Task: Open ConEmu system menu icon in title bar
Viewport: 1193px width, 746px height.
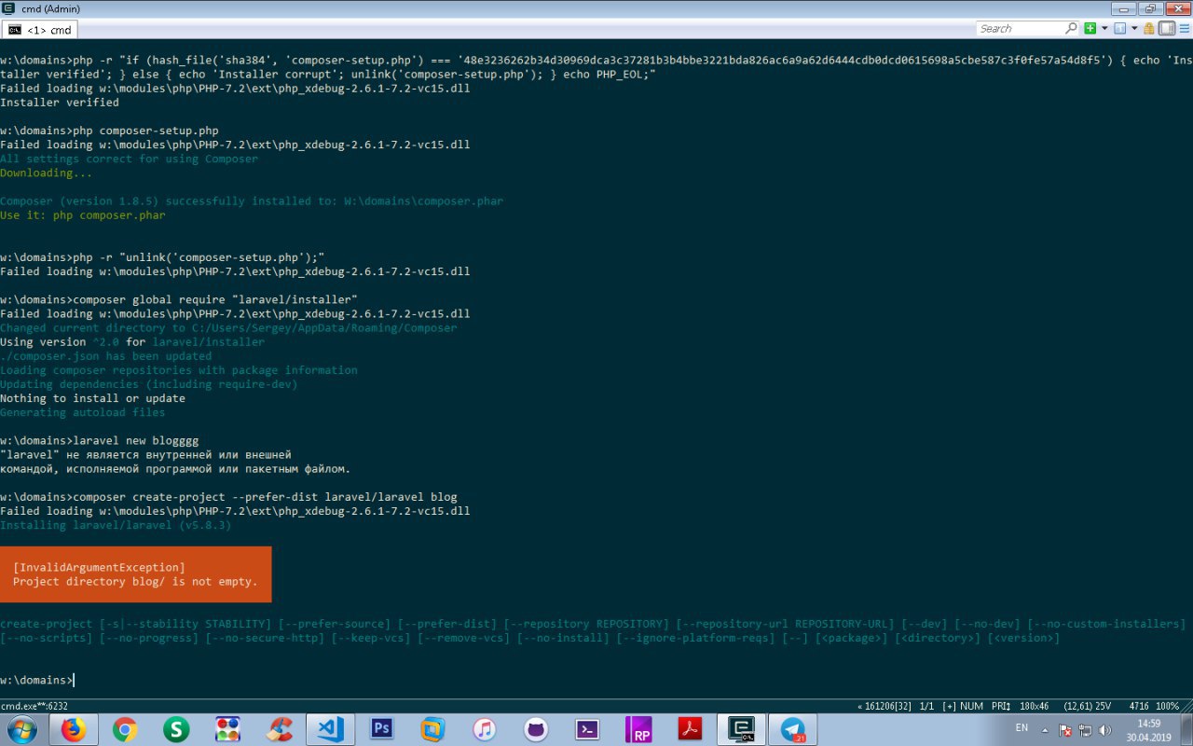Action: (x=8, y=8)
